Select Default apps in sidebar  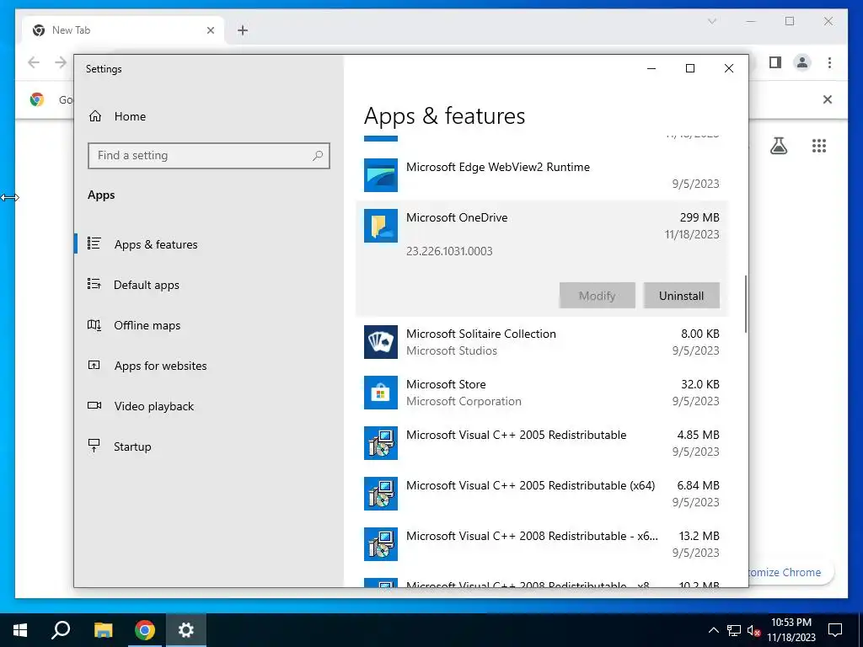point(209,285)
